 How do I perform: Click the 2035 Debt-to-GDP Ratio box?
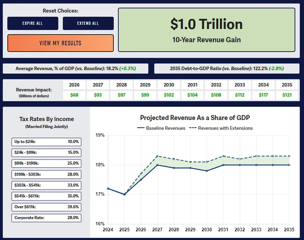click(226, 69)
